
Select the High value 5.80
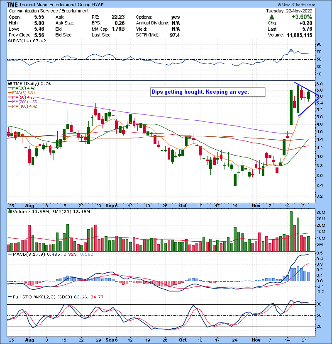pos(39,23)
